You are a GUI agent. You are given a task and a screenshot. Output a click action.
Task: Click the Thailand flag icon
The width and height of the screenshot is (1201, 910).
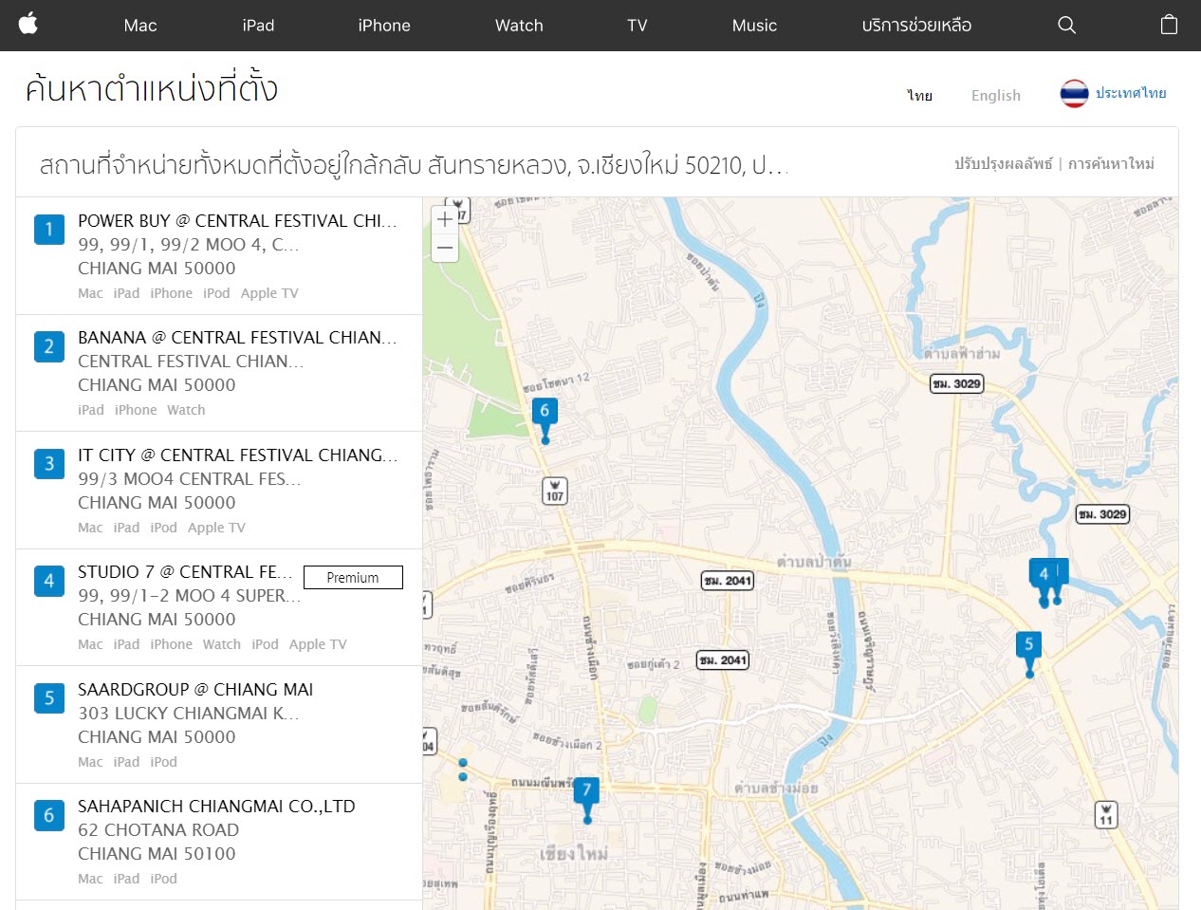click(x=1074, y=94)
